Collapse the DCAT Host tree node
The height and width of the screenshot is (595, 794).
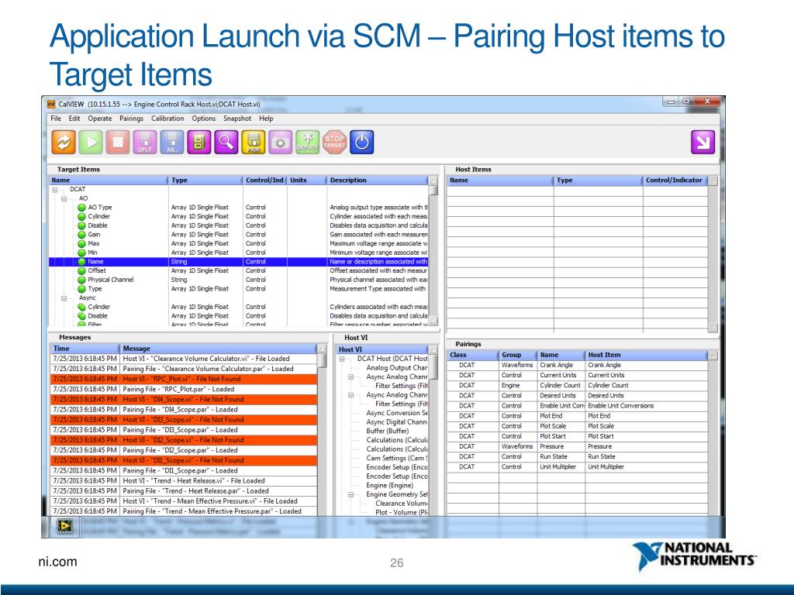coord(342,359)
